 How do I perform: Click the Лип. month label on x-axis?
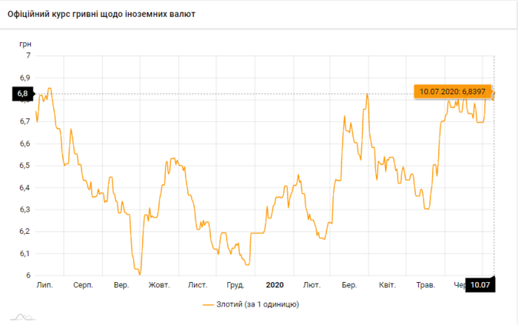pos(45,285)
